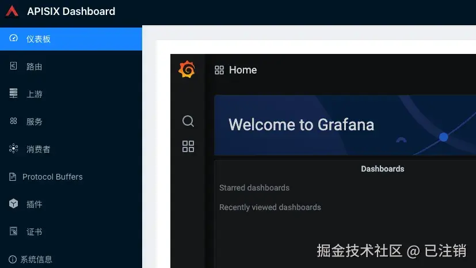This screenshot has width=476, height=268.
Task: Select the 仪表板 dashboard menu item
Action: [71, 39]
